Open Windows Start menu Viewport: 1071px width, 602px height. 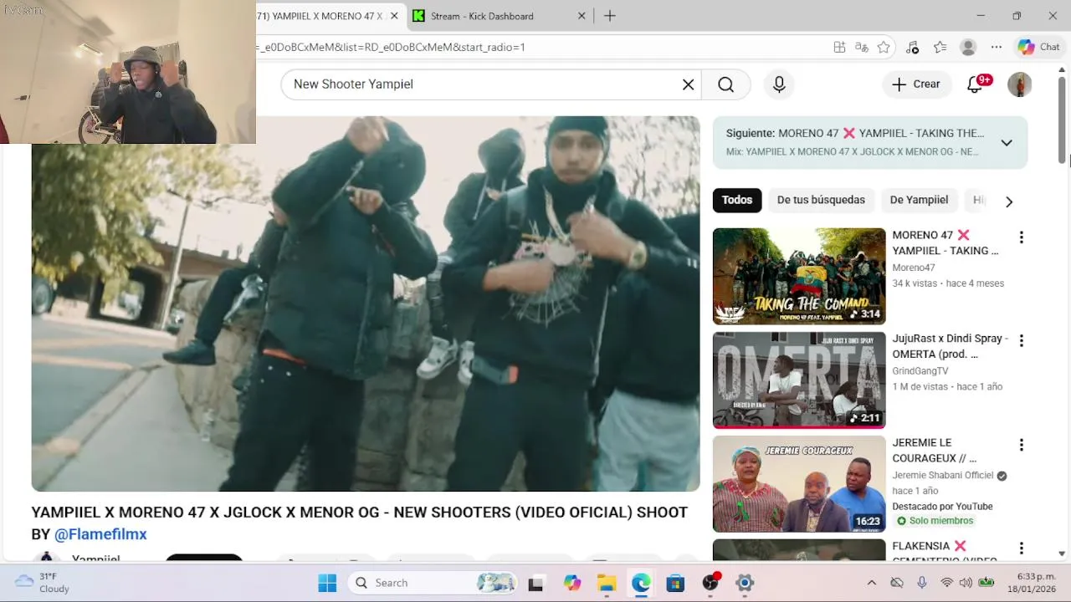pos(327,583)
